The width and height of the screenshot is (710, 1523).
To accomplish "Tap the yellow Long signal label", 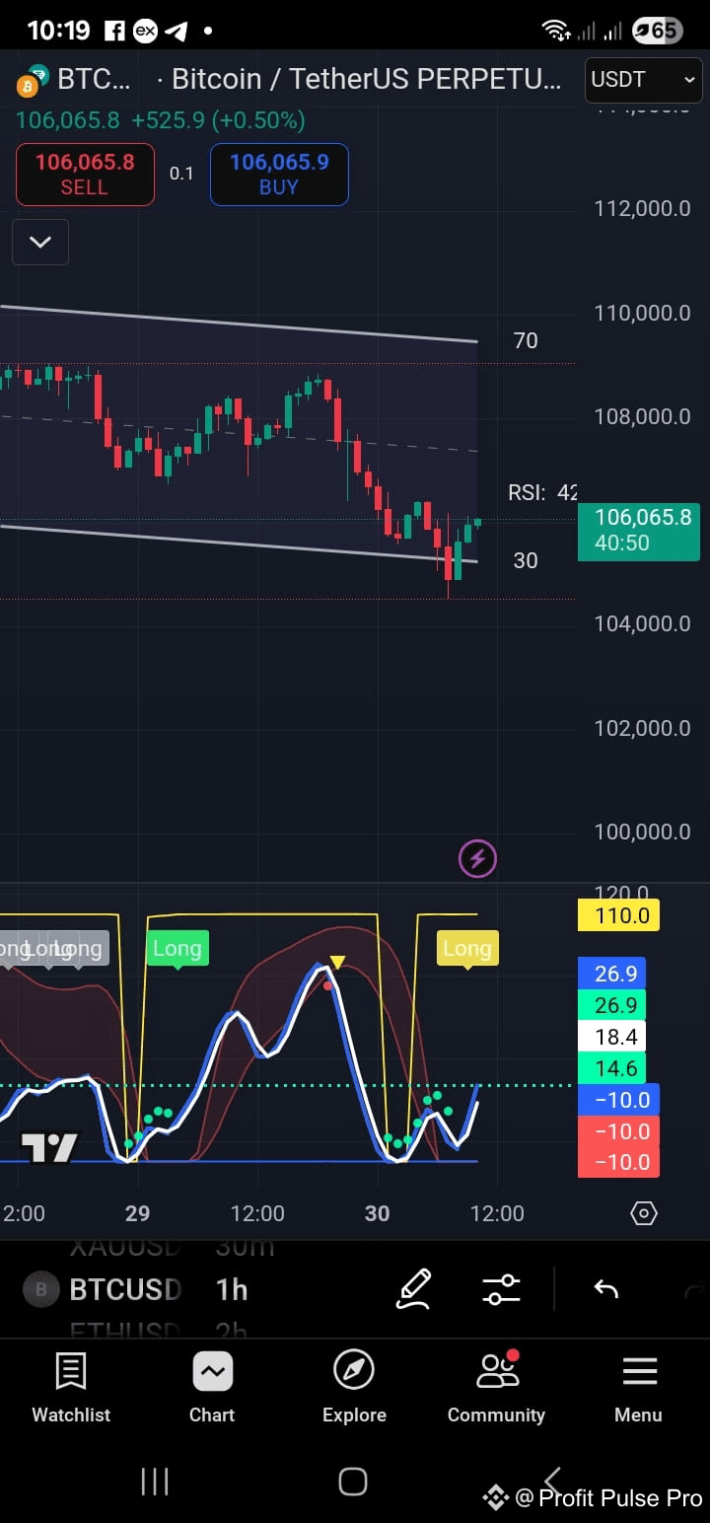I will coord(467,949).
